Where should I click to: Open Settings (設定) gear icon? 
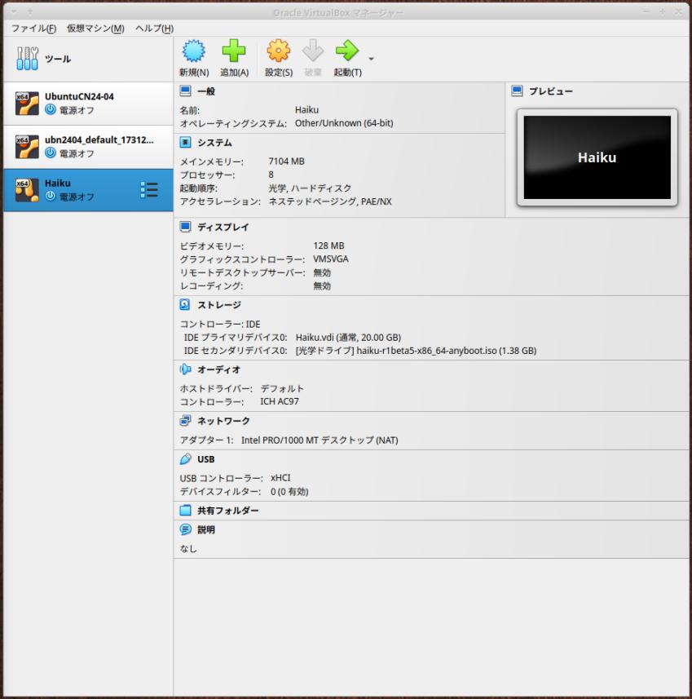(x=279, y=51)
